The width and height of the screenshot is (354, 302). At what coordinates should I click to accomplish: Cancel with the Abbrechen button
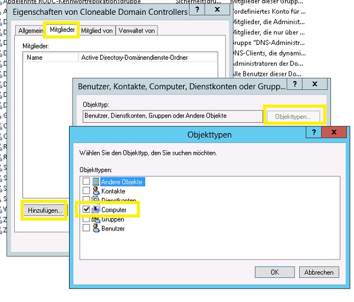(x=319, y=272)
